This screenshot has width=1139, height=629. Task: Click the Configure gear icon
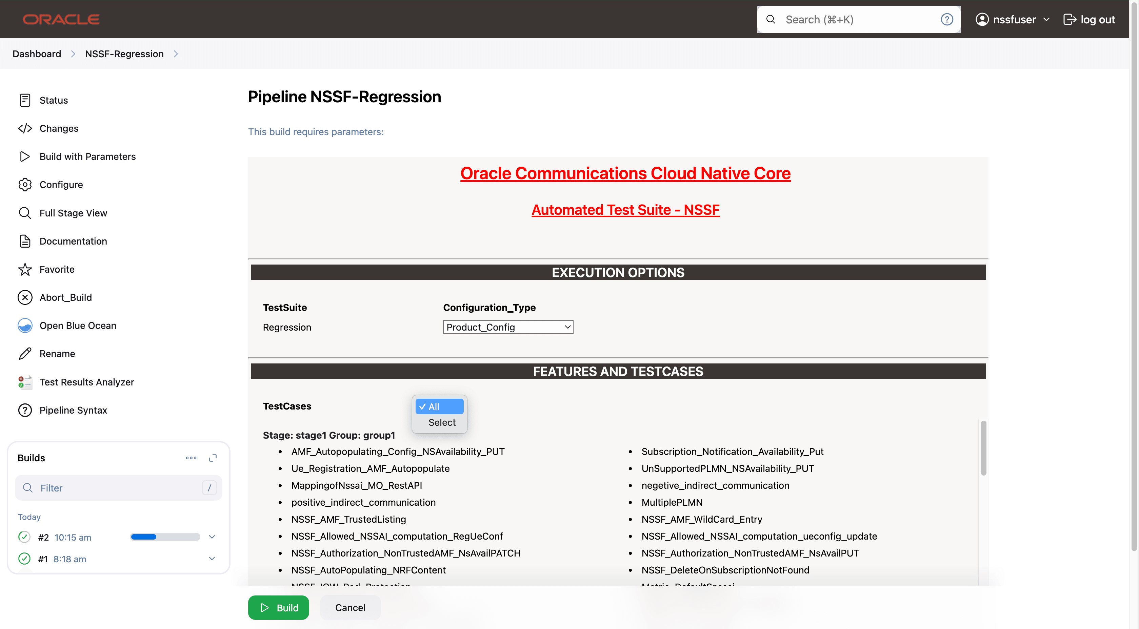coord(25,185)
